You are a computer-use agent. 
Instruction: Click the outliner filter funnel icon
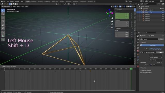[x=159, y=4]
